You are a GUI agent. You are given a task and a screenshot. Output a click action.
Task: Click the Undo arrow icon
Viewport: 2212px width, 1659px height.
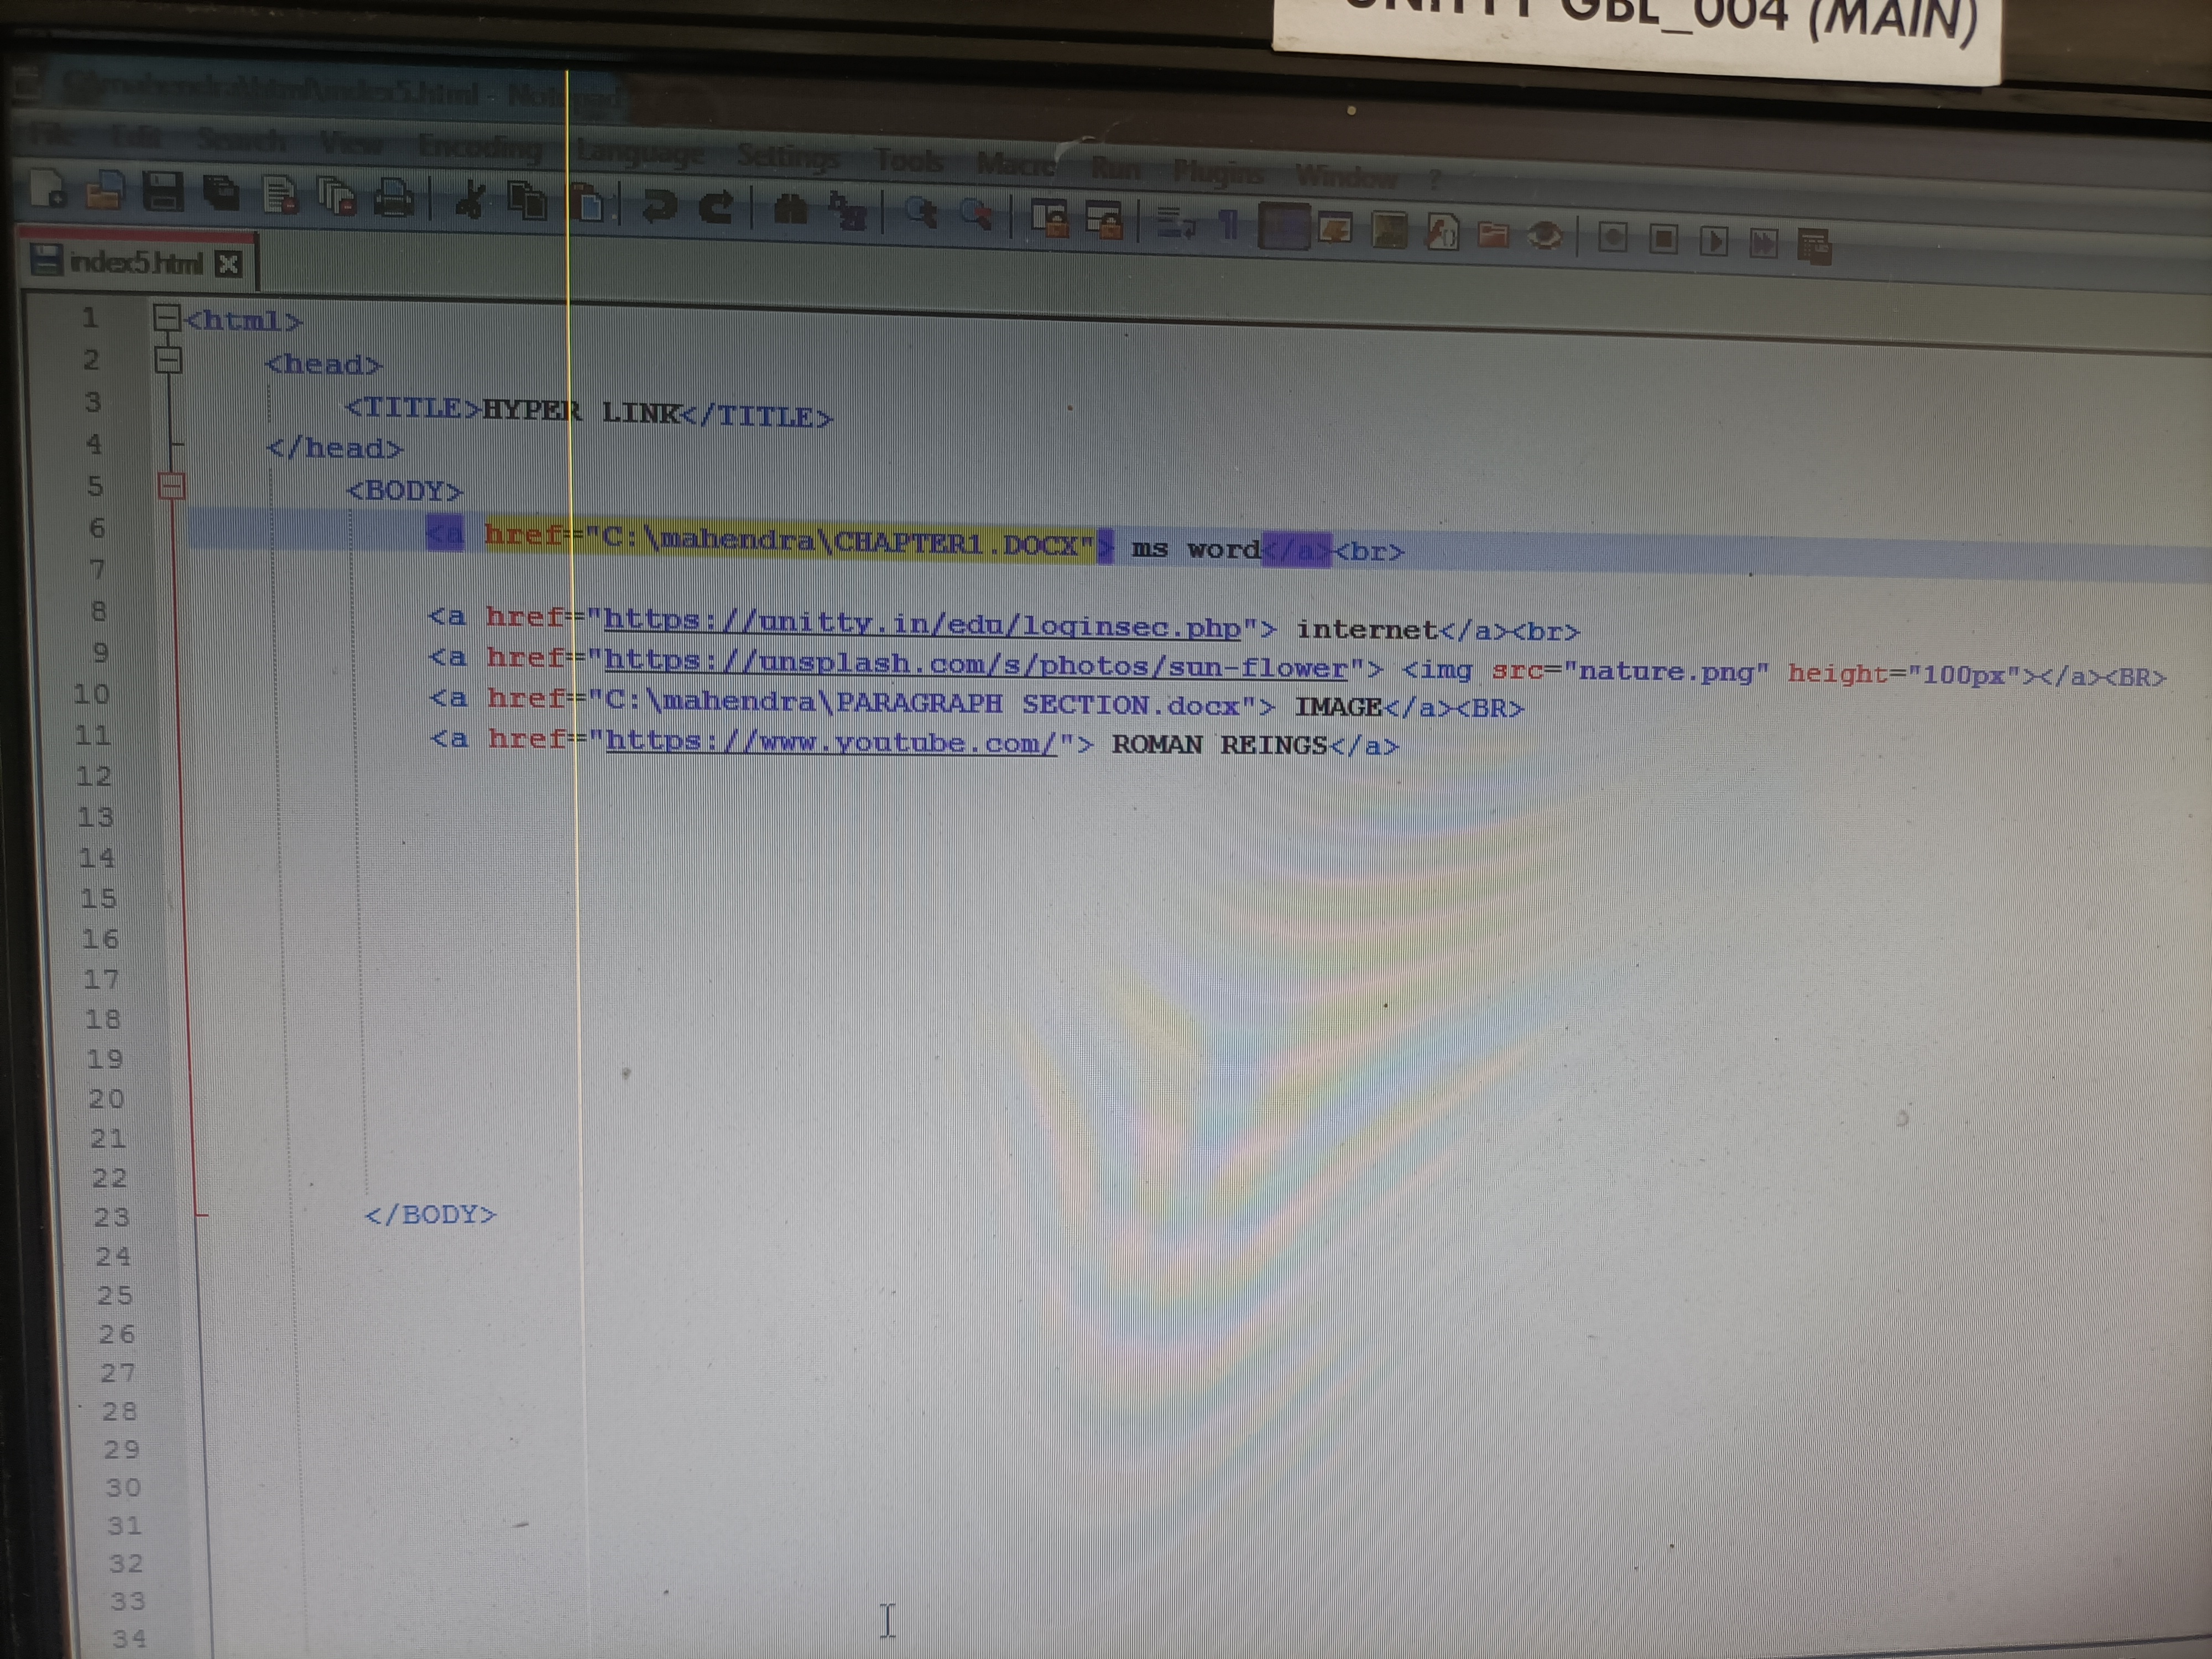[x=659, y=206]
